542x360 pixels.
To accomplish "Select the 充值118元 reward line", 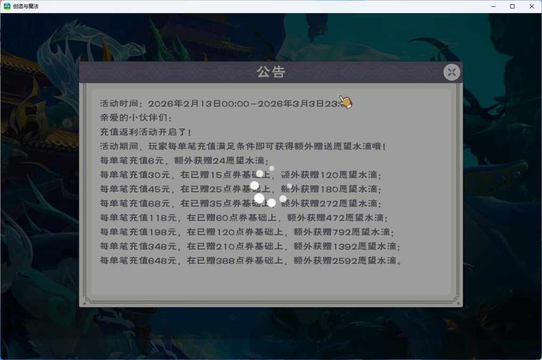I will 244,218.
